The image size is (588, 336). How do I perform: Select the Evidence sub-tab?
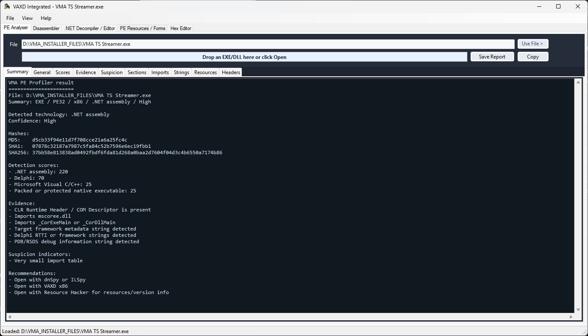86,72
